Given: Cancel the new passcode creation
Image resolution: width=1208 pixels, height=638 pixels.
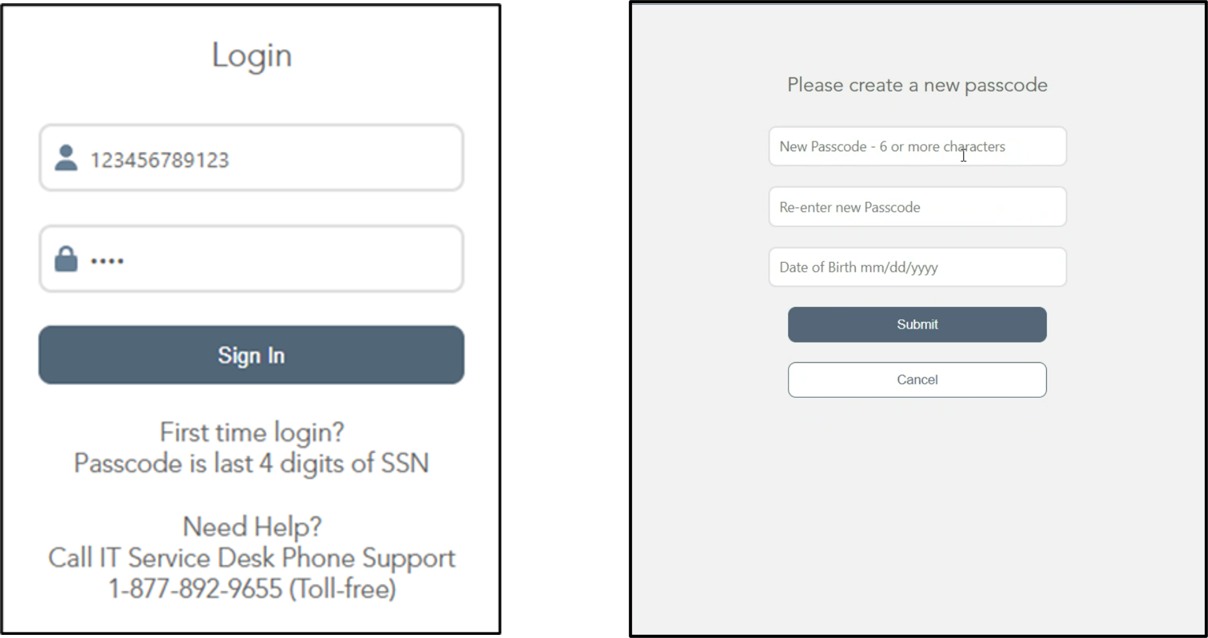Looking at the screenshot, I should coord(917,380).
